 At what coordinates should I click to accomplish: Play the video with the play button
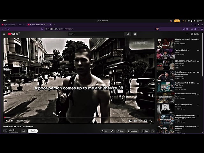[6, 120]
